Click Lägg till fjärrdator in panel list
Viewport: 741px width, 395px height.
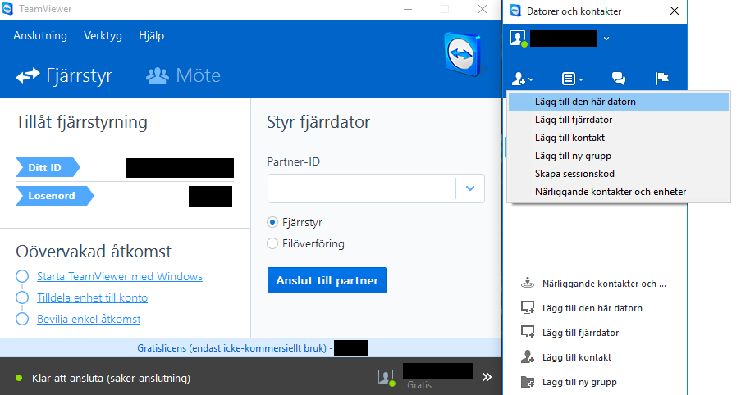pyautogui.click(x=580, y=332)
